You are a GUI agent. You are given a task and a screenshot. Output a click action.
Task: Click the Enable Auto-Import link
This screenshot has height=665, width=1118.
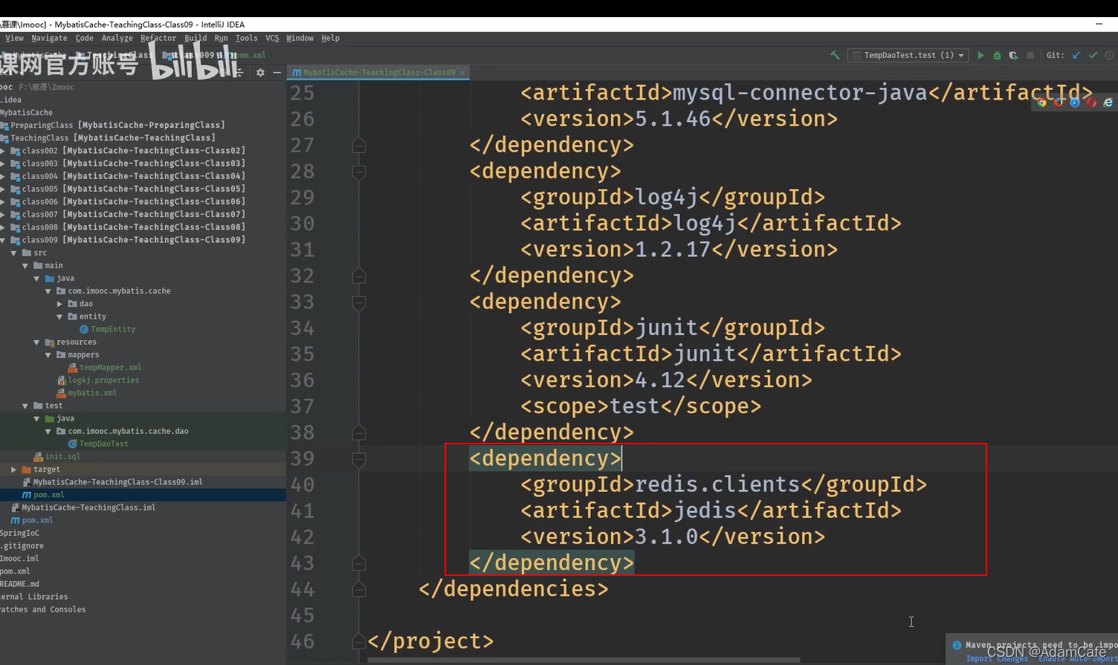1078,658
